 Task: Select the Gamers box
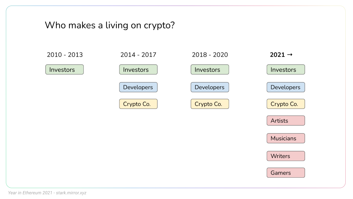point(286,173)
